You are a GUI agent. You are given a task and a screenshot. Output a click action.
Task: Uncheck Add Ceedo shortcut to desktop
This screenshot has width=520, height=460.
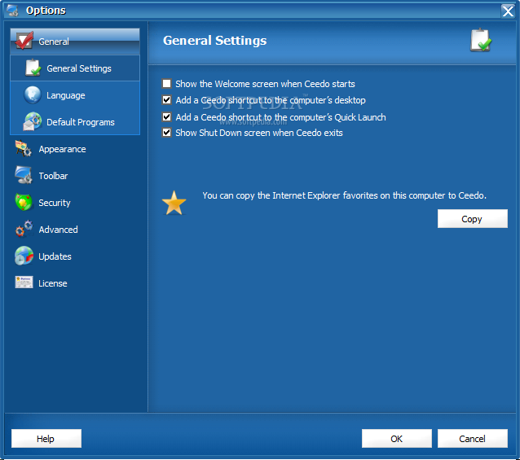pos(166,99)
